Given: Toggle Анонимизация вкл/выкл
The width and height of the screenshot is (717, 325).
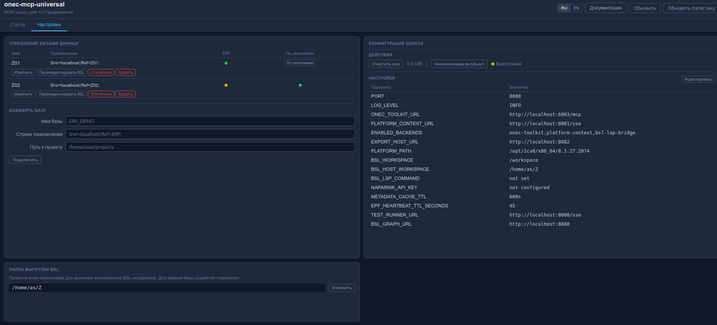Looking at the screenshot, I should pos(459,64).
